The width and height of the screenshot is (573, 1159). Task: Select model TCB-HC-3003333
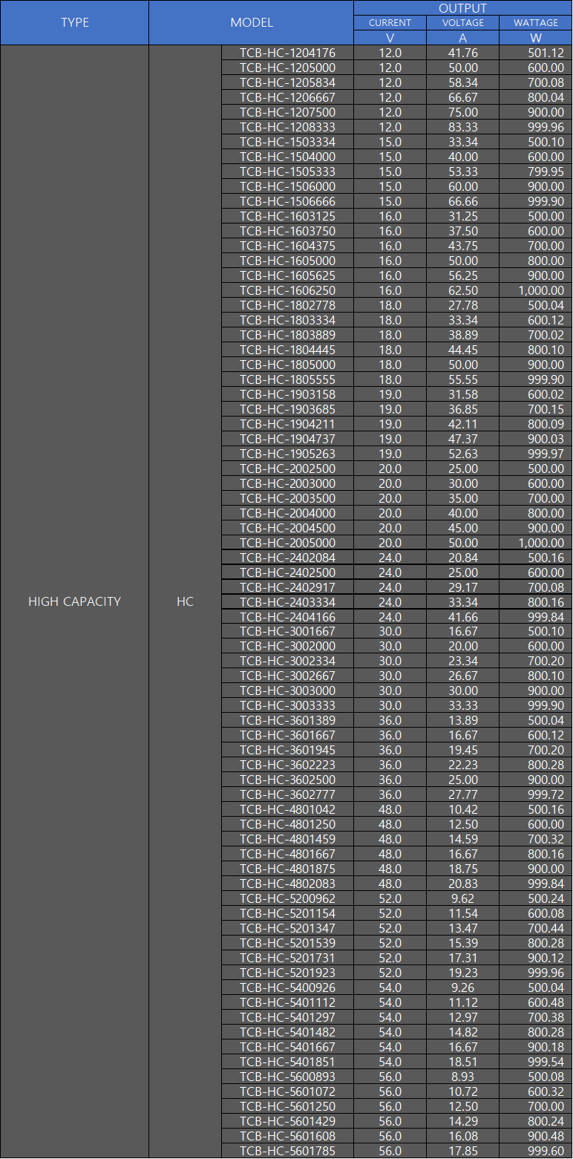[287, 705]
